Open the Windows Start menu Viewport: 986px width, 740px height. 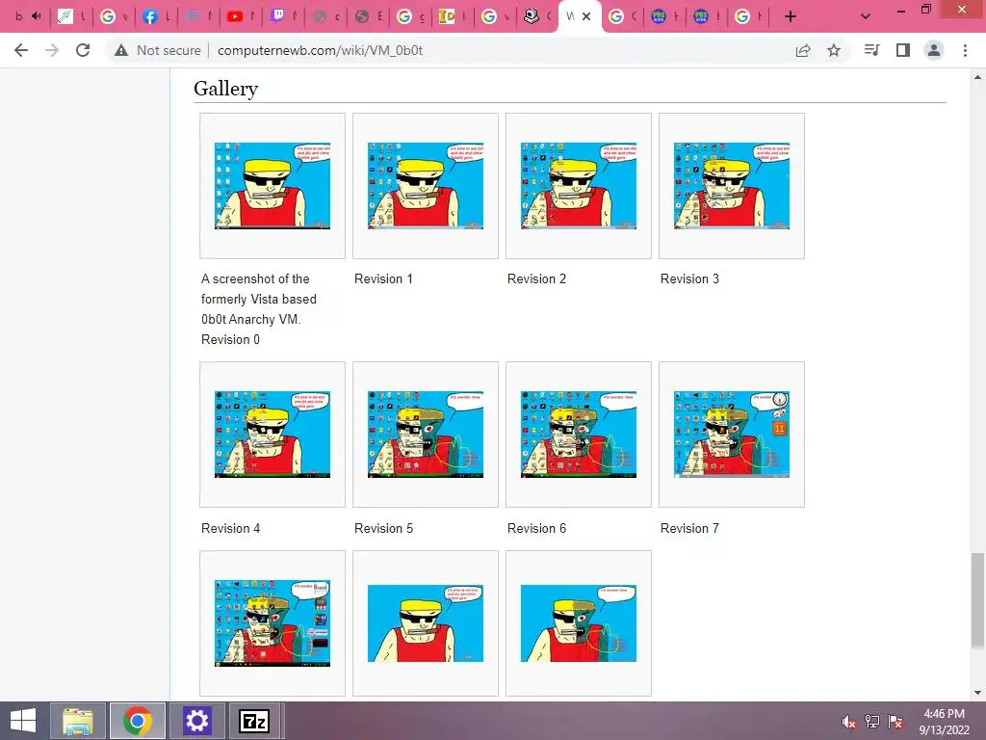click(23, 721)
